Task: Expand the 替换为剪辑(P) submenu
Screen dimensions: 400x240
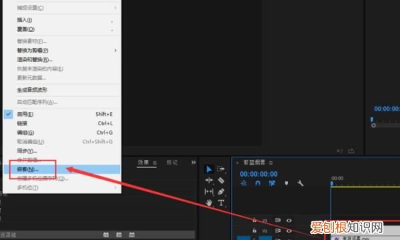Action: pyautogui.click(x=61, y=50)
